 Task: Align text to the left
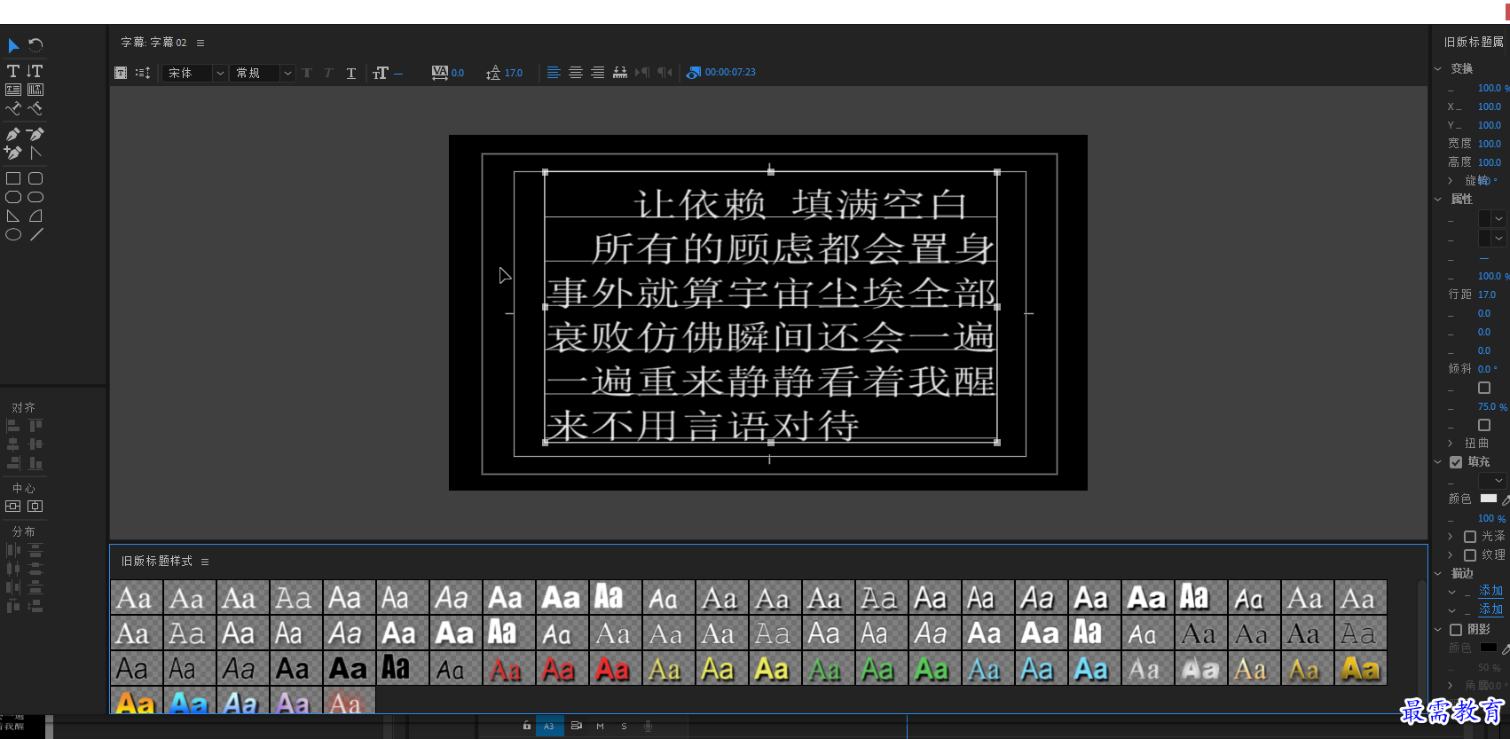pyautogui.click(x=554, y=73)
